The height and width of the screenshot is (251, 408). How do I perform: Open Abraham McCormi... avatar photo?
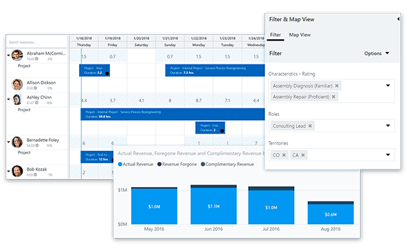coord(17,56)
